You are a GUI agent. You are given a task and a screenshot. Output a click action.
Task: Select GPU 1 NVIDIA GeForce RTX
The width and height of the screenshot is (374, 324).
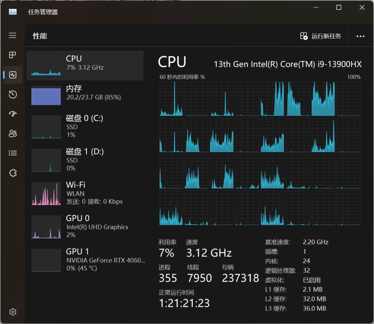click(85, 260)
